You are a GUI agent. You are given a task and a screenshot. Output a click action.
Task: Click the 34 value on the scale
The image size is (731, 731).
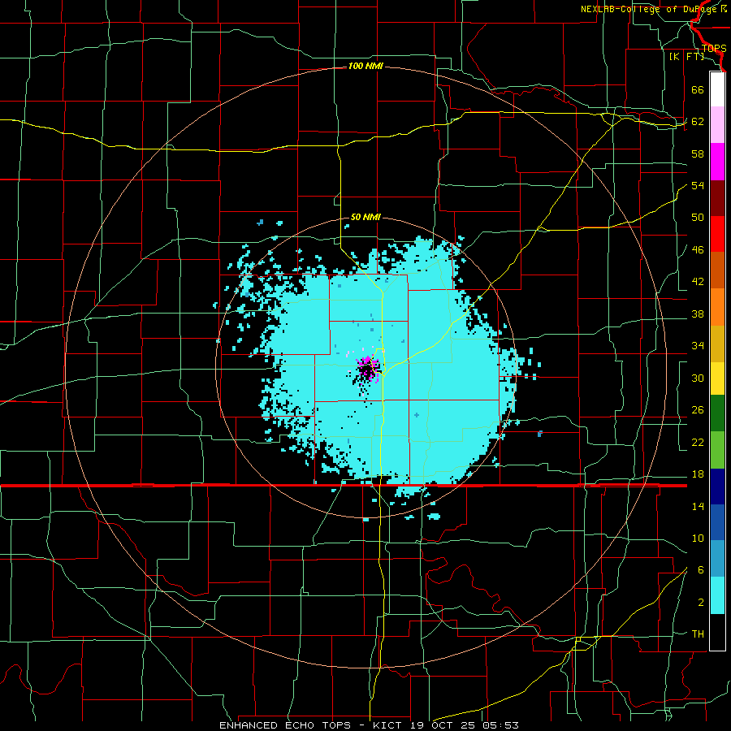(698, 346)
